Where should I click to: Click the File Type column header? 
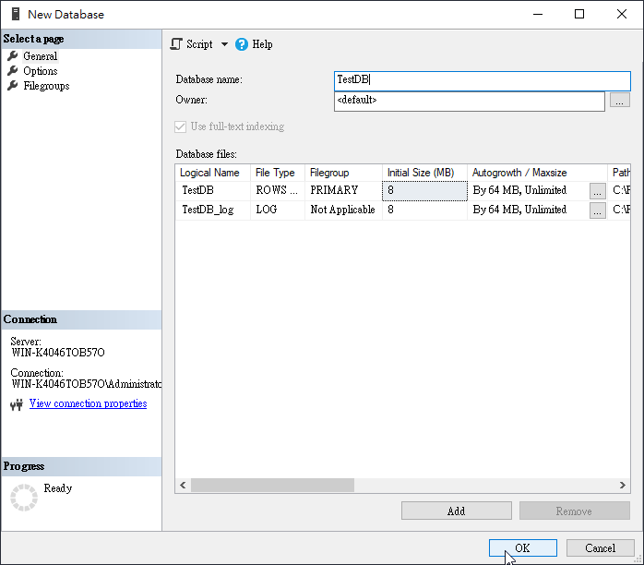pos(278,173)
